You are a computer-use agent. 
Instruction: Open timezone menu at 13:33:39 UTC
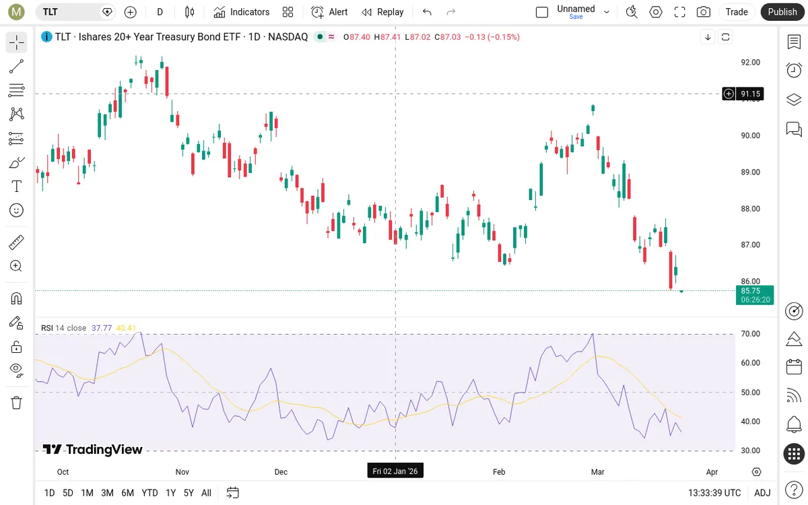click(x=714, y=493)
